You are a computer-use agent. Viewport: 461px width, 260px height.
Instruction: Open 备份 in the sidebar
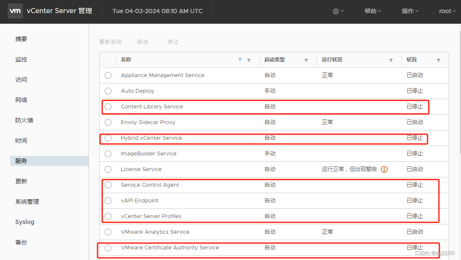click(x=21, y=242)
